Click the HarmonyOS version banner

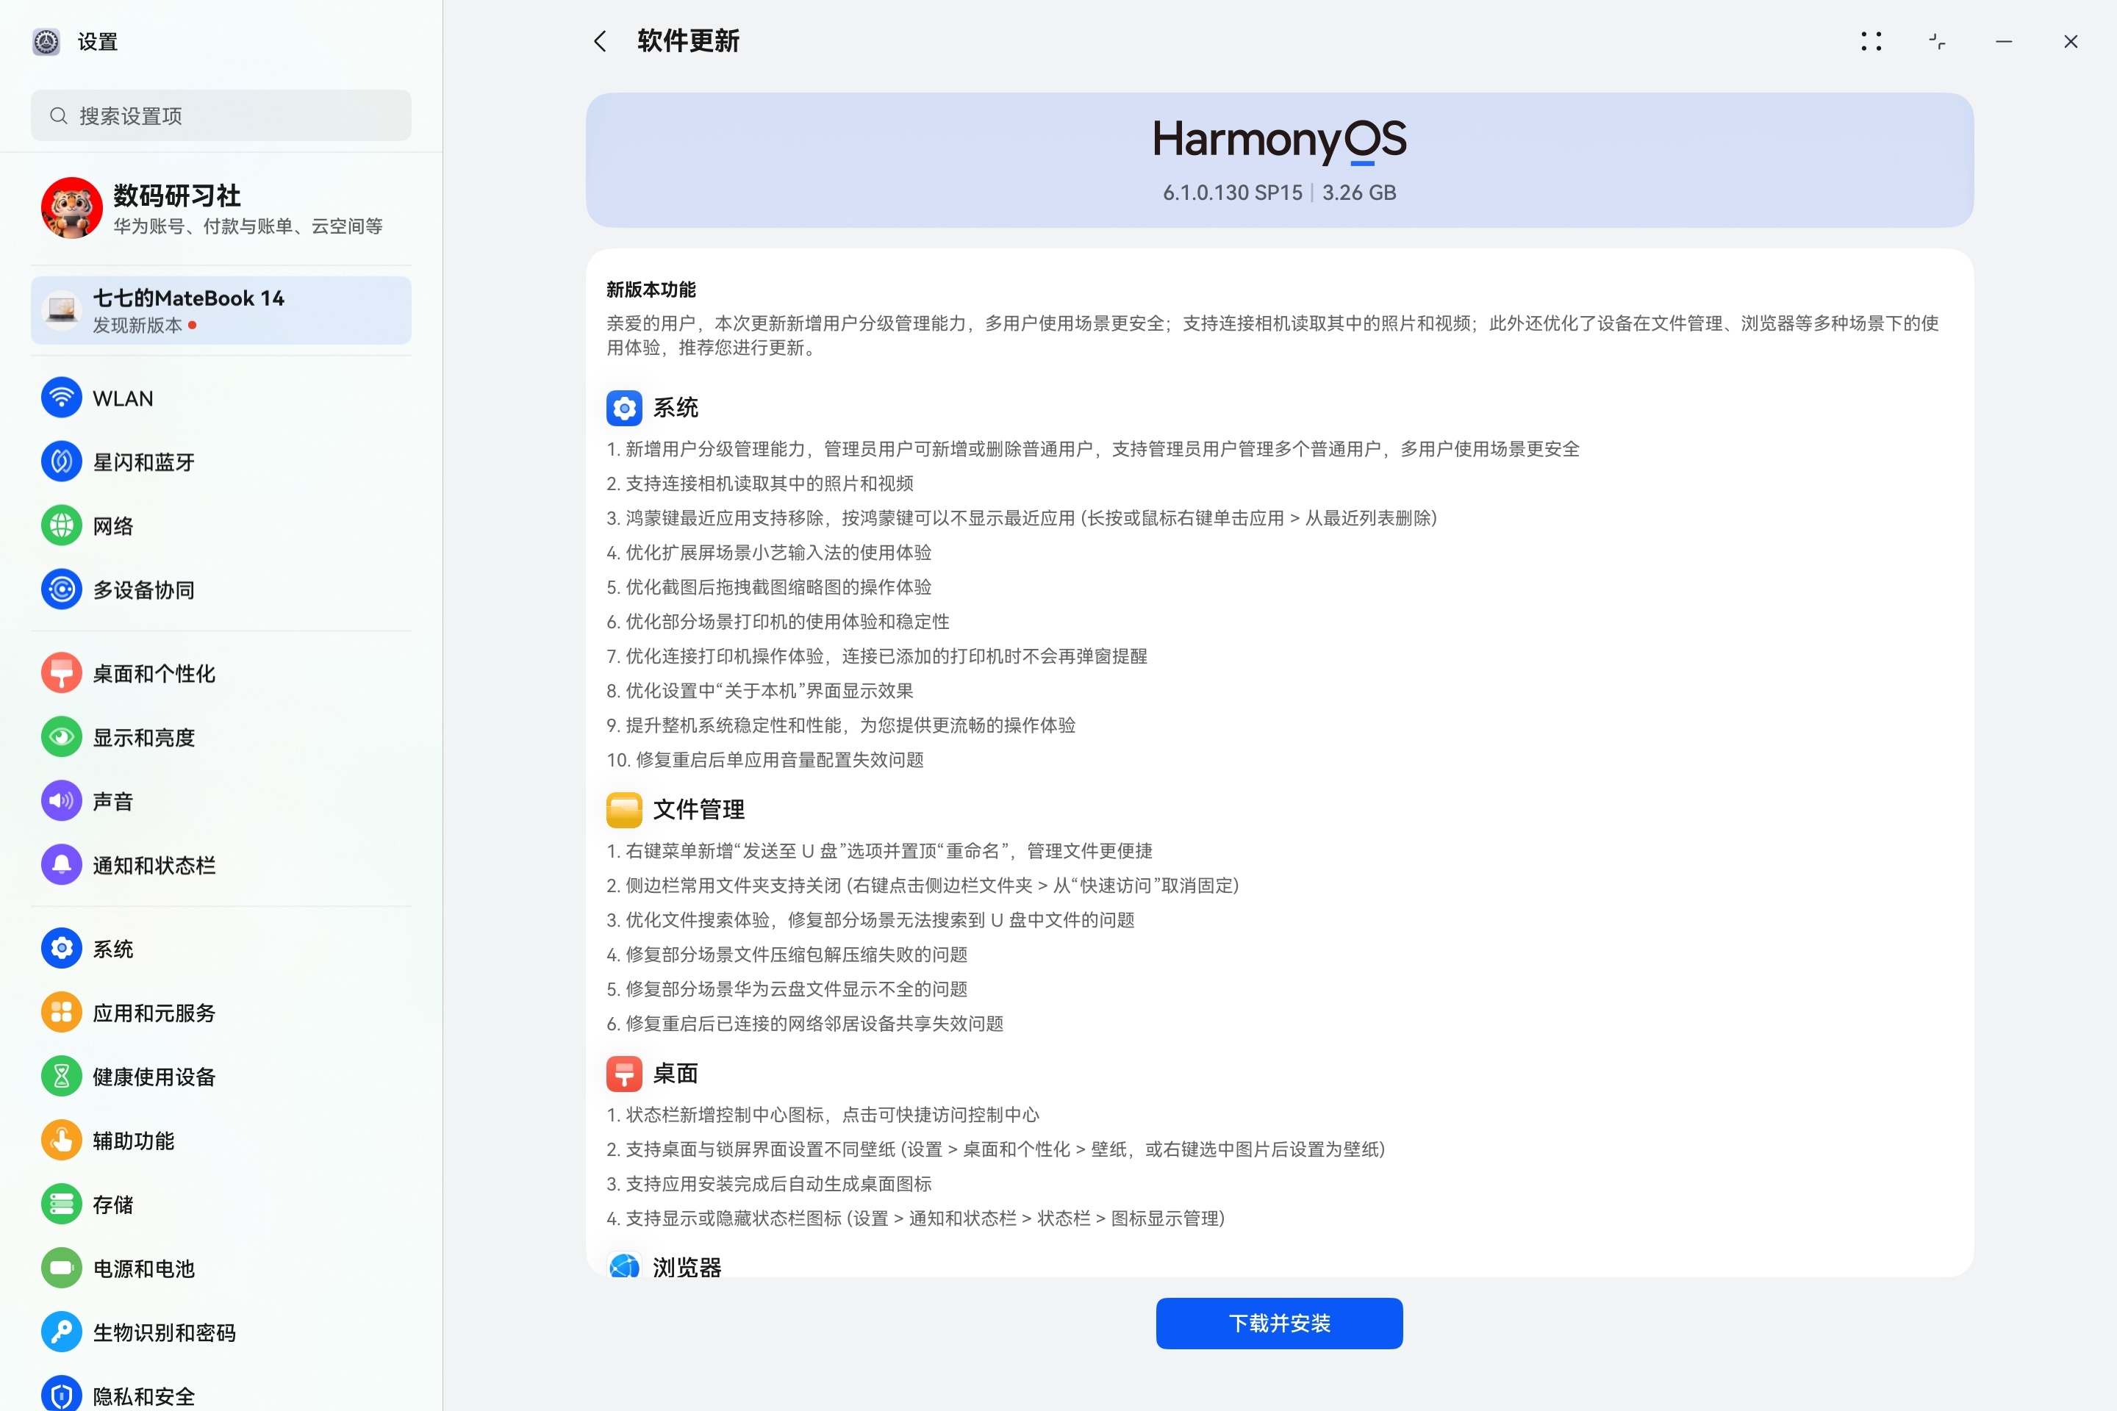[1279, 160]
